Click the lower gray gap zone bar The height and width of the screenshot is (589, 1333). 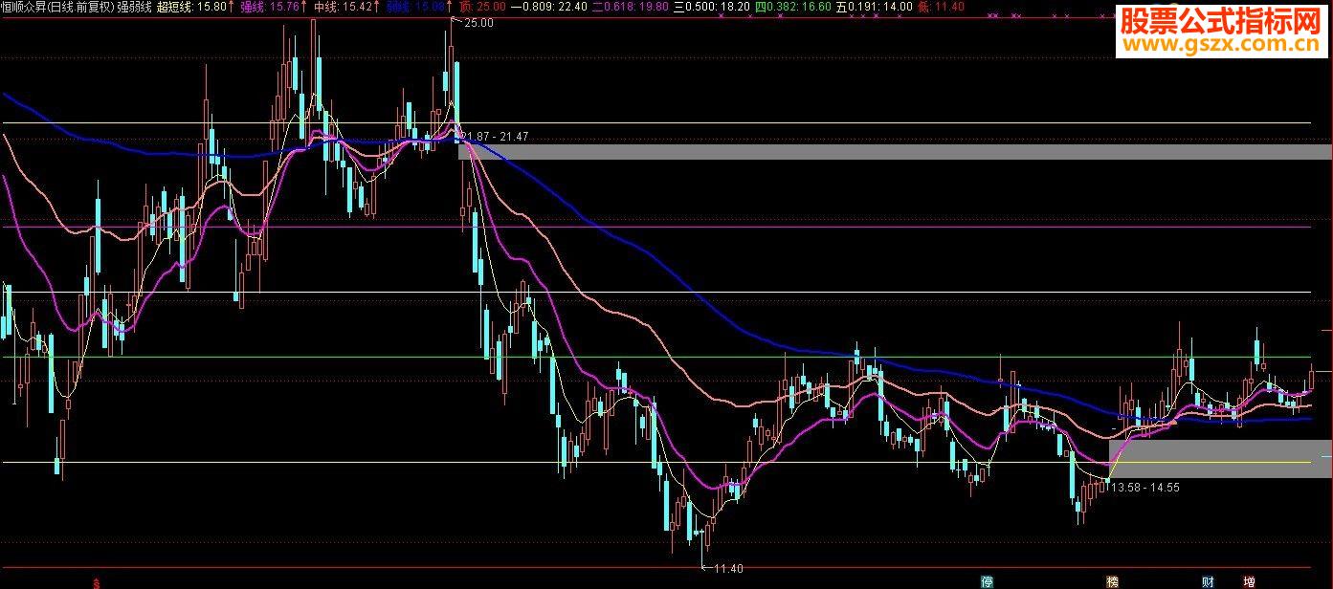tap(1220, 459)
